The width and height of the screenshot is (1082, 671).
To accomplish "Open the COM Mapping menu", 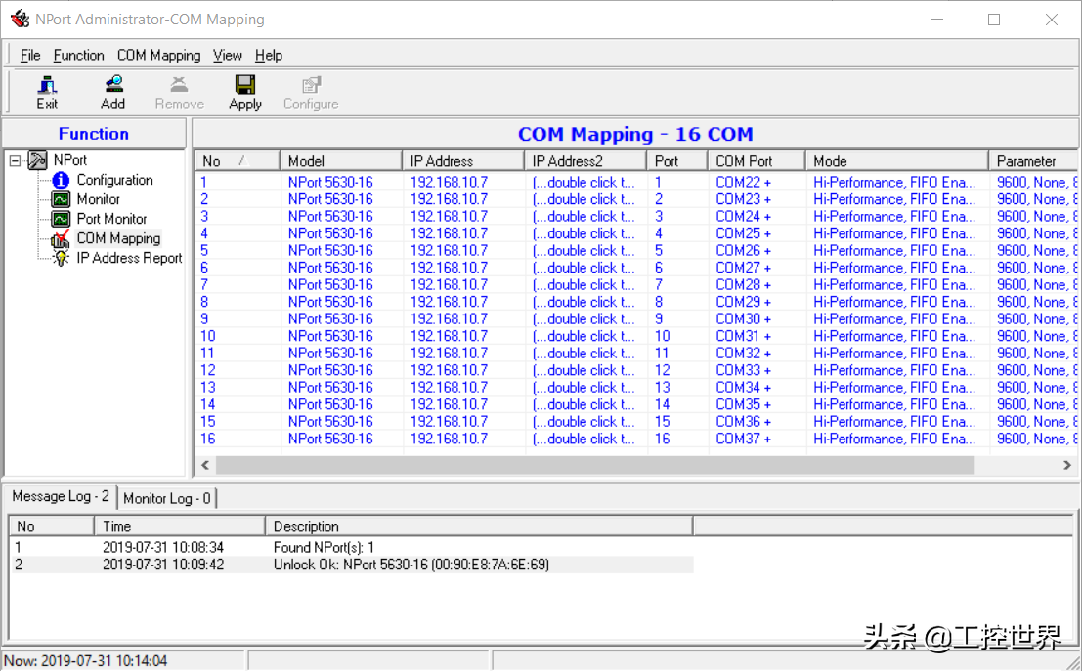I will [x=158, y=56].
